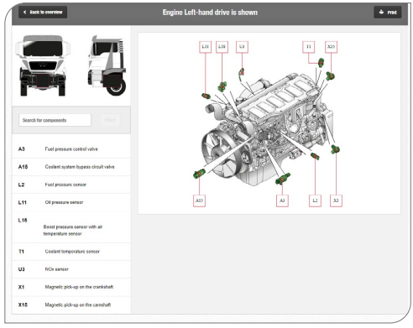Go back to overview
The width and height of the screenshot is (413, 328).
[x=43, y=13]
